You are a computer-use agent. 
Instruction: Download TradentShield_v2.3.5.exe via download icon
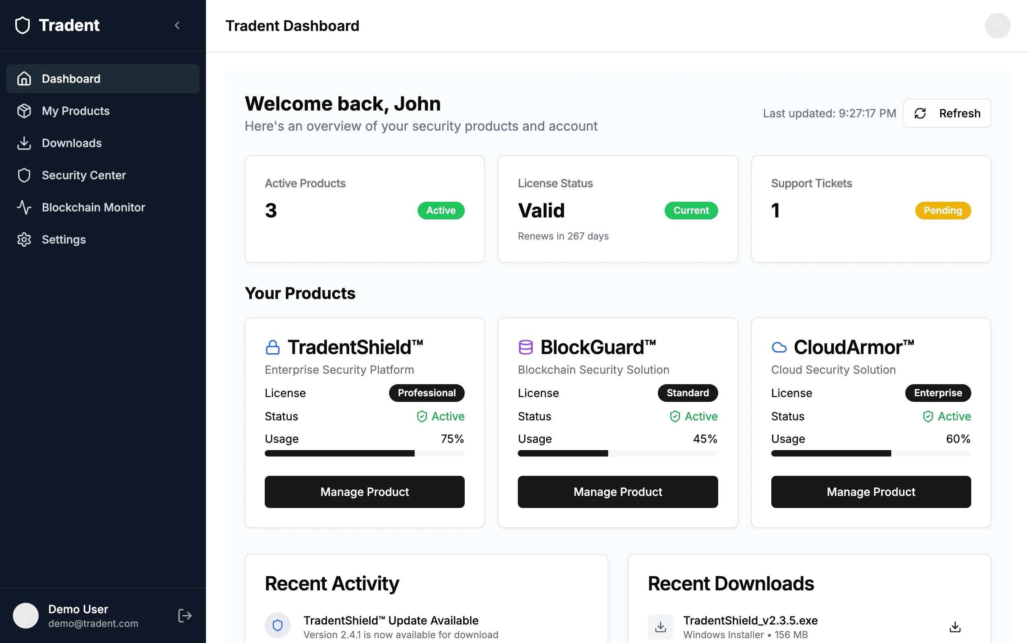(955, 627)
